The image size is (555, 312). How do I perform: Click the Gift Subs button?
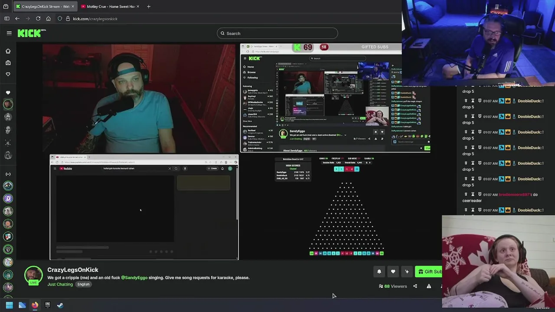[428, 272]
